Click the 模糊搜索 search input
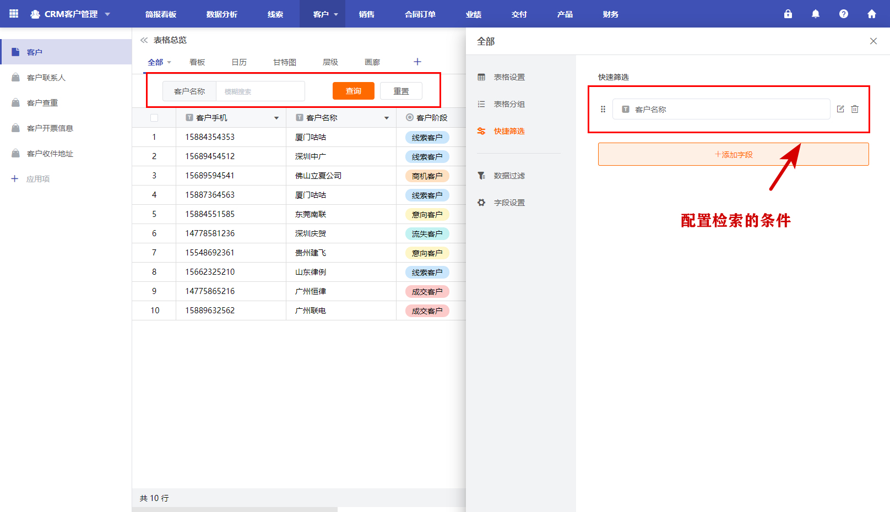Image resolution: width=890 pixels, height=512 pixels. (x=260, y=91)
